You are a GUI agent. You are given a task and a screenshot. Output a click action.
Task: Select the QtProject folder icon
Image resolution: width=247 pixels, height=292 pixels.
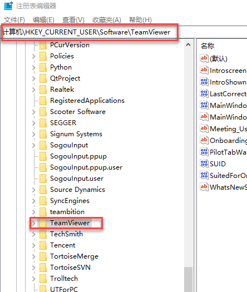43,78
